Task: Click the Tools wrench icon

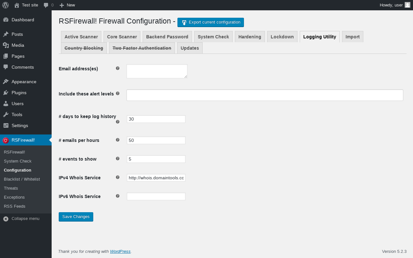Action: click(x=6, y=114)
